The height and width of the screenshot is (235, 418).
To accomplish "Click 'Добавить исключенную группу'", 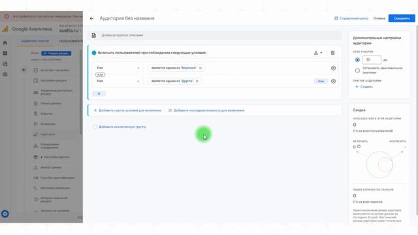I will pyautogui.click(x=120, y=127).
